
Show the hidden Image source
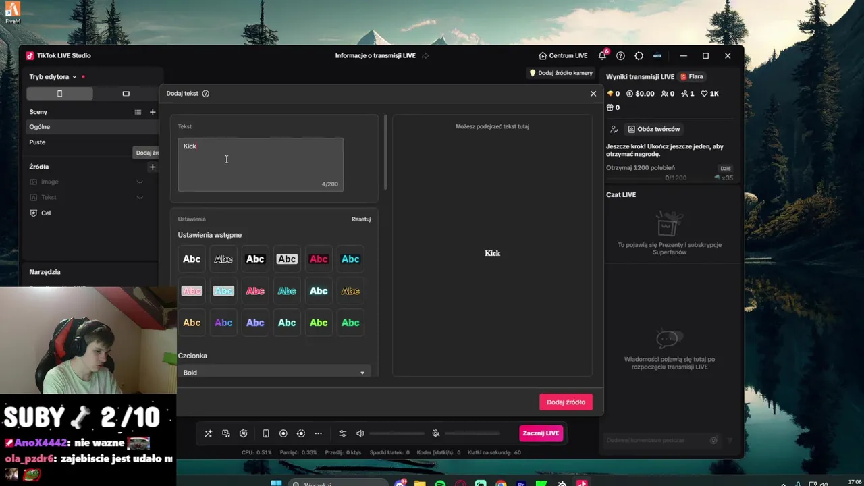coord(140,182)
